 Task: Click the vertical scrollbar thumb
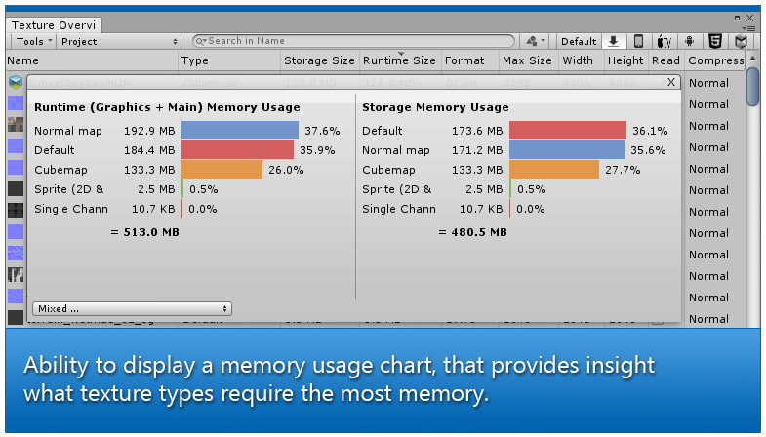point(752,88)
